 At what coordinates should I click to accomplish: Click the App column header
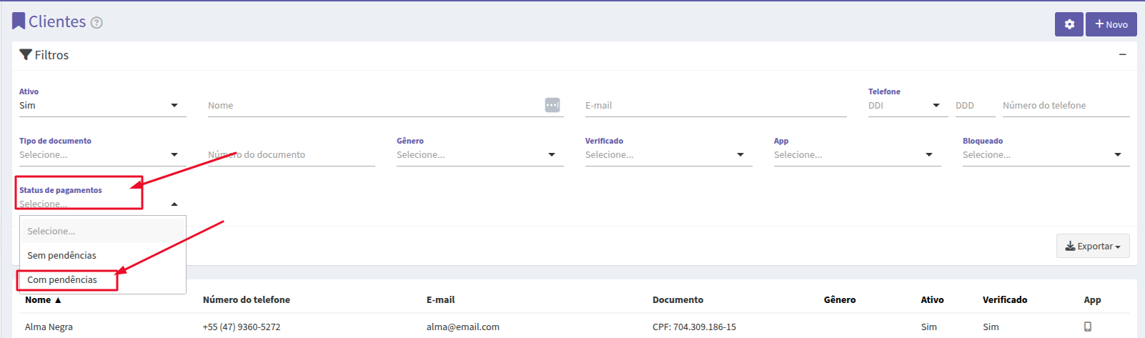(1092, 300)
